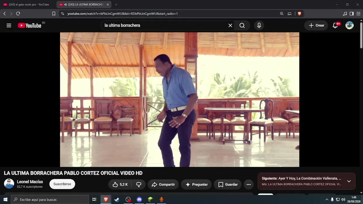Click the video title text

[x=73, y=173]
